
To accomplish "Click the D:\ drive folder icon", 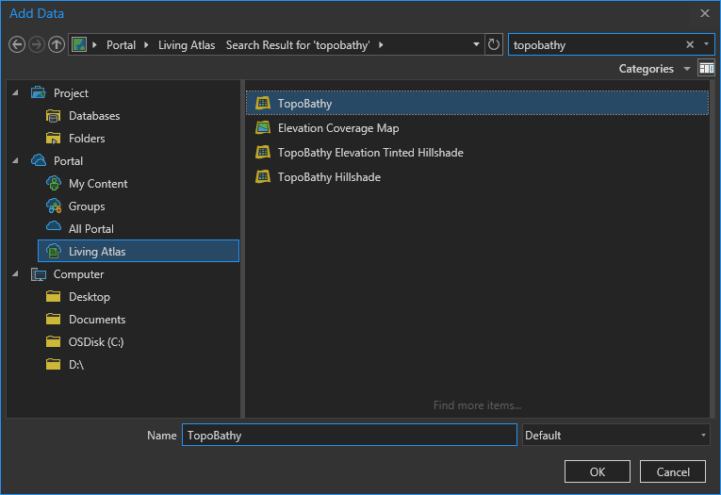I will (x=54, y=364).
